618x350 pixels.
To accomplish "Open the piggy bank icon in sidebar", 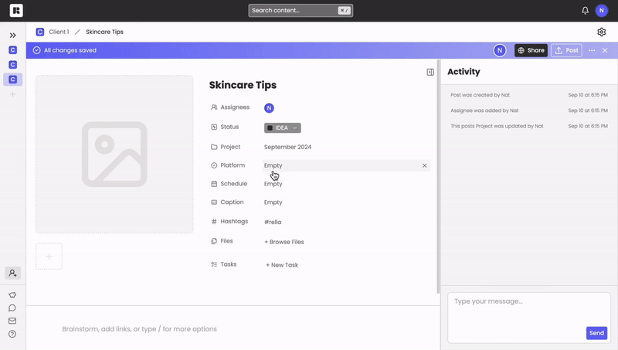I will (x=12, y=295).
